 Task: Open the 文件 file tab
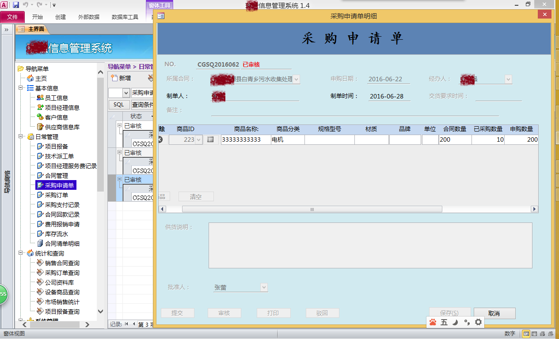[x=12, y=17]
